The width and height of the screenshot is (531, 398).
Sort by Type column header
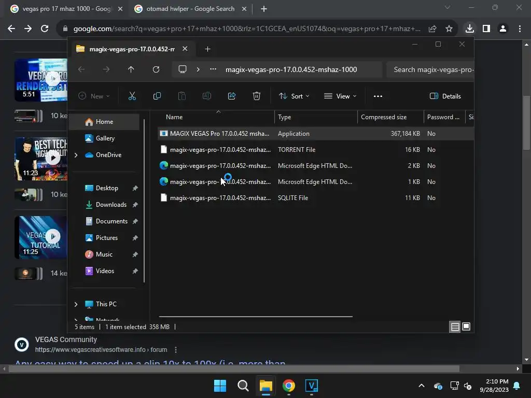tap(316, 117)
